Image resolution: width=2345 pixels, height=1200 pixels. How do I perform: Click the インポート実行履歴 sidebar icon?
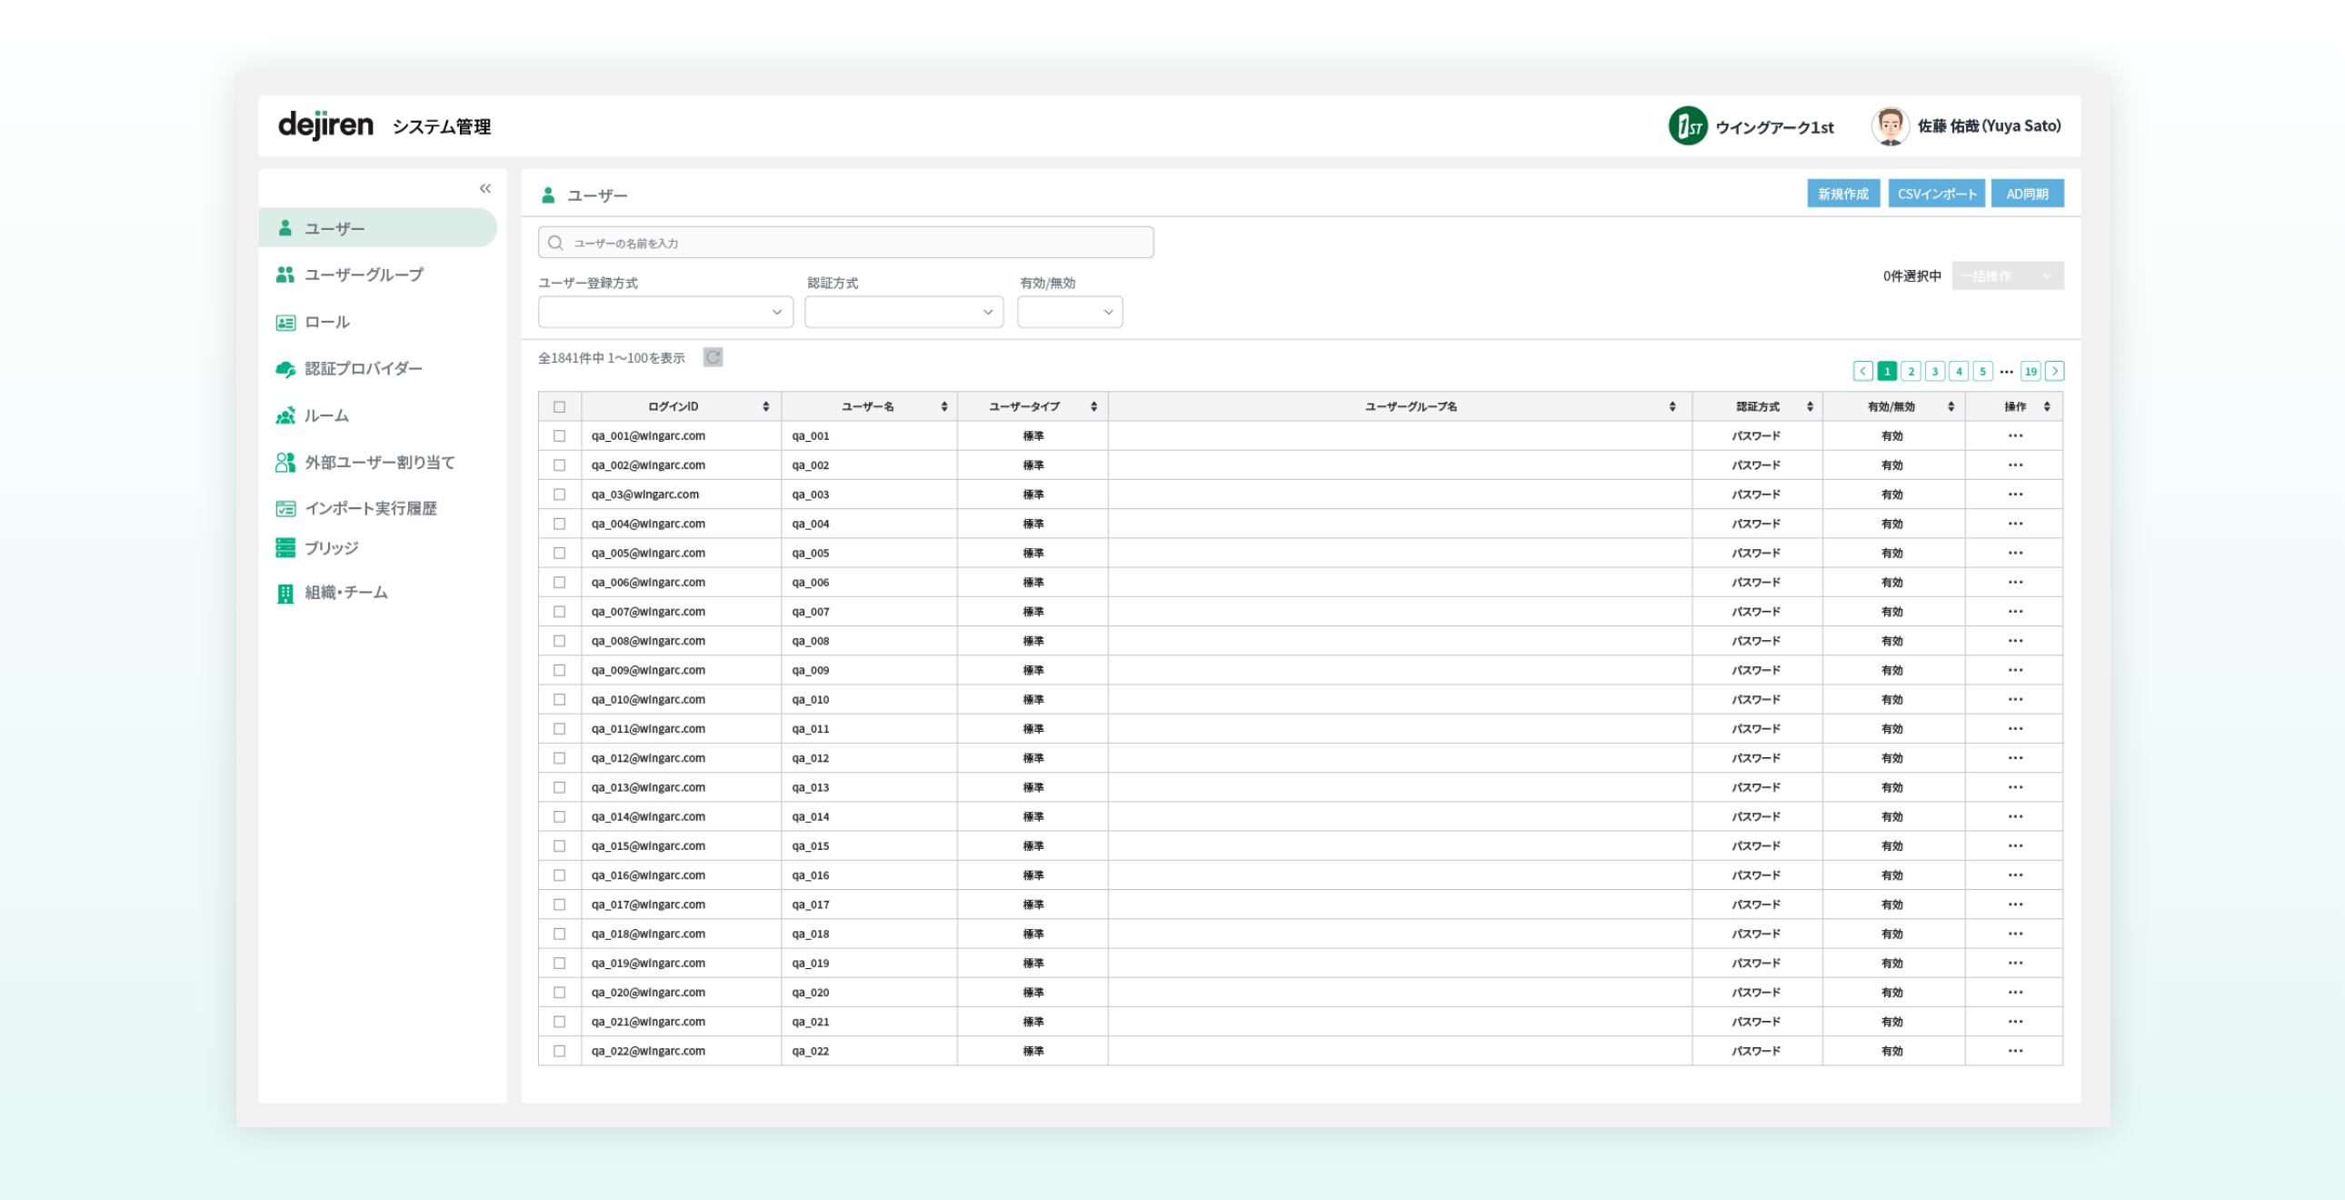point(284,508)
